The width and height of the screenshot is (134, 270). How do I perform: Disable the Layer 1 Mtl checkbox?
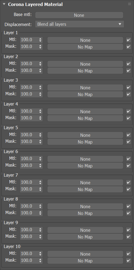129,40
